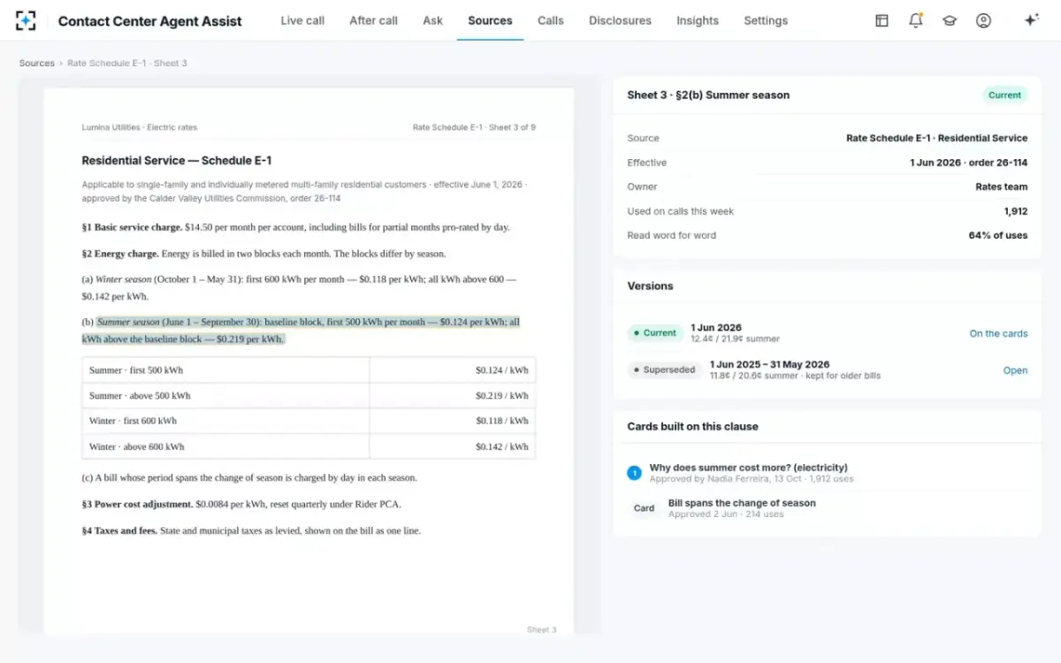Click the On the cards link
The image size is (1061, 663).
tap(998, 333)
